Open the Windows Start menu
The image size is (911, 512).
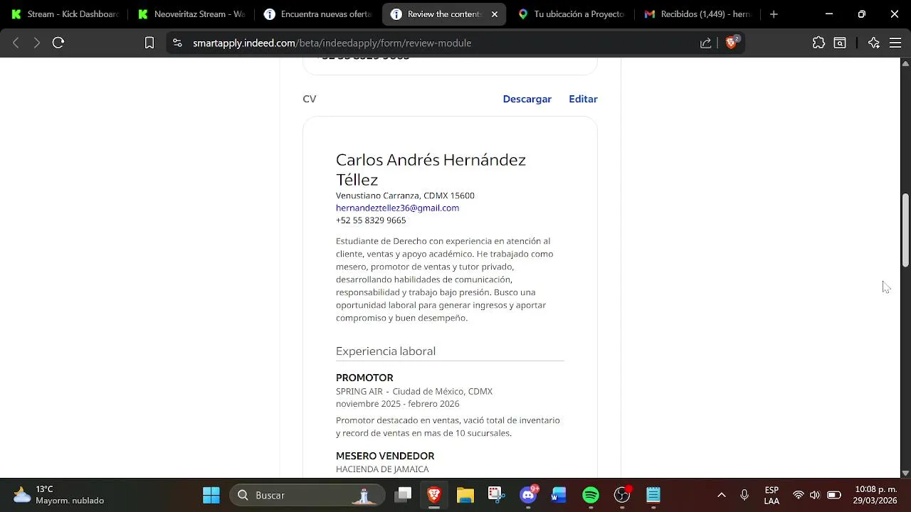(x=211, y=495)
